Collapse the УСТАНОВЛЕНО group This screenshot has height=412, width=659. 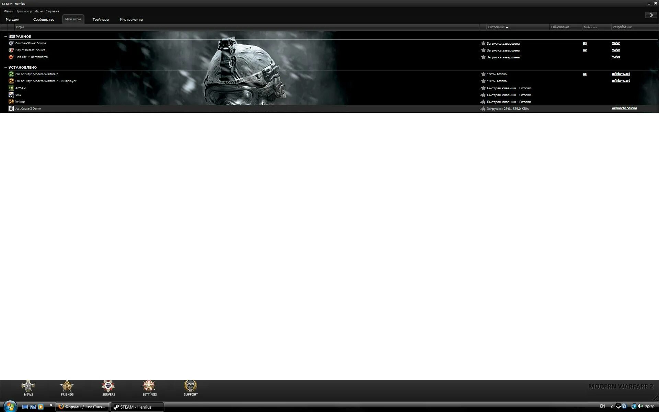tap(5, 67)
